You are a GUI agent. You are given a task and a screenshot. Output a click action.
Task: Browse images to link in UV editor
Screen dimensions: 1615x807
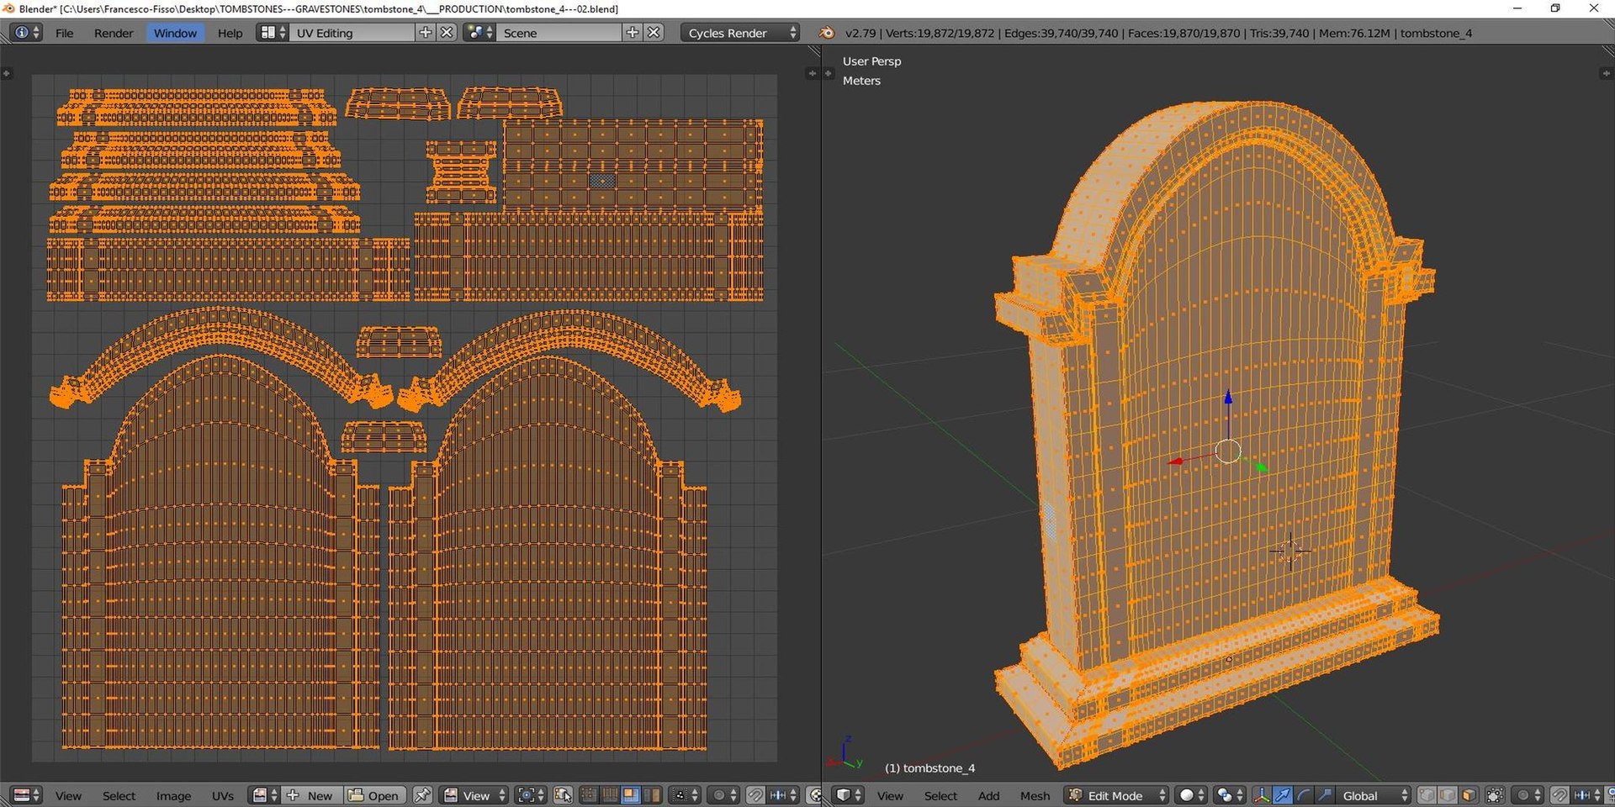pyautogui.click(x=264, y=795)
